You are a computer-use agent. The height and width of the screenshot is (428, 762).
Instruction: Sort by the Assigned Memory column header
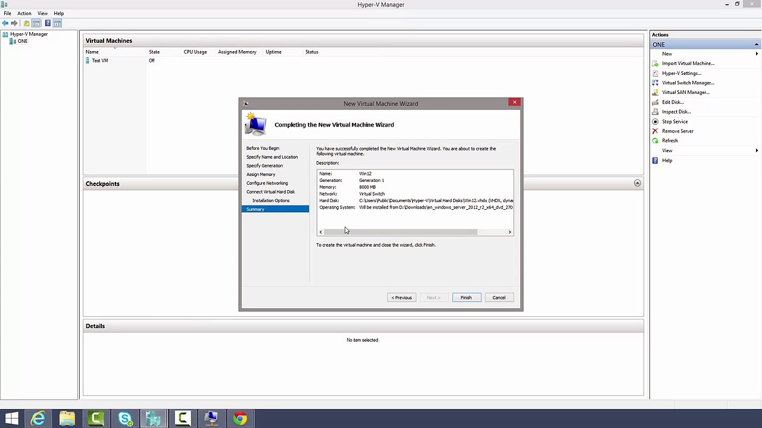[x=237, y=52]
